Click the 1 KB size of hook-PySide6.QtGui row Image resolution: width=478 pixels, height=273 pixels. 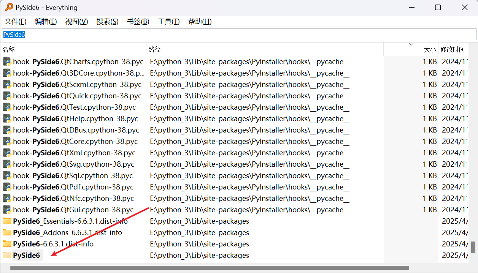click(430, 210)
